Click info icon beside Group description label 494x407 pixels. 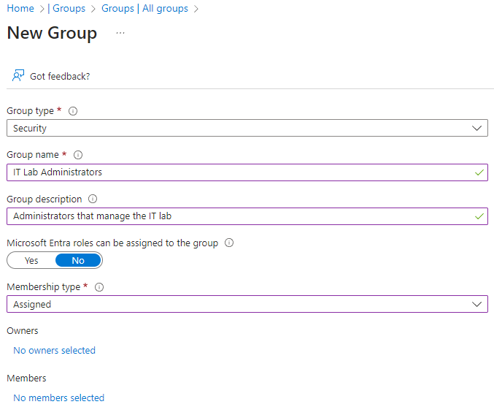[x=93, y=199]
